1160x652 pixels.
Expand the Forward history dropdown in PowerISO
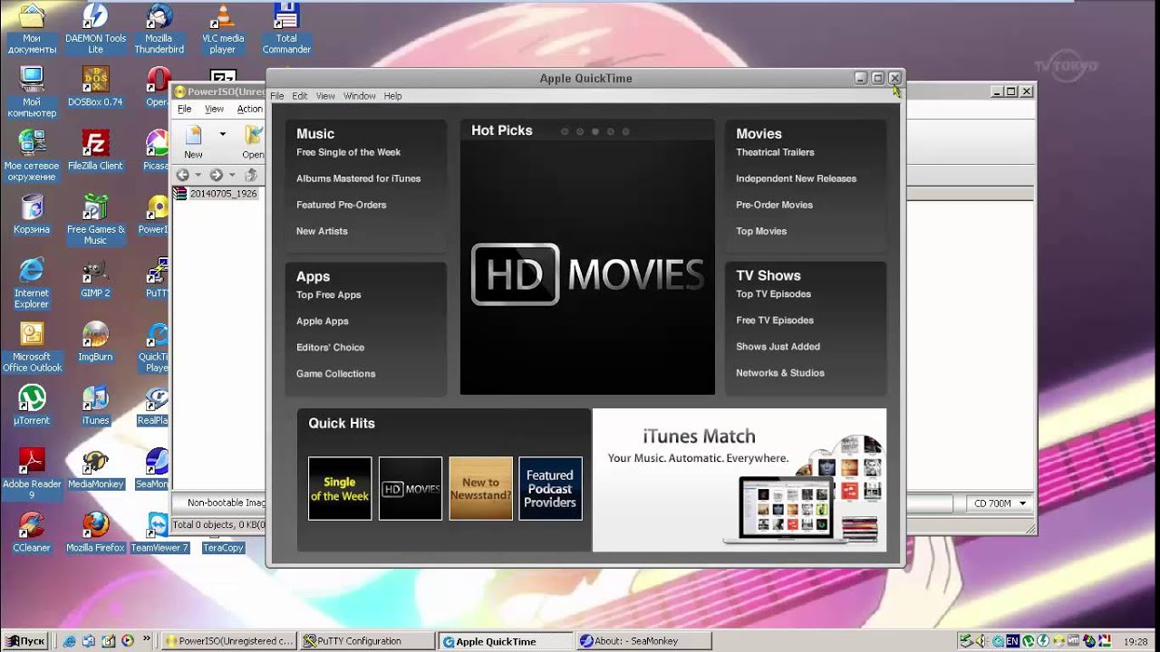point(232,175)
